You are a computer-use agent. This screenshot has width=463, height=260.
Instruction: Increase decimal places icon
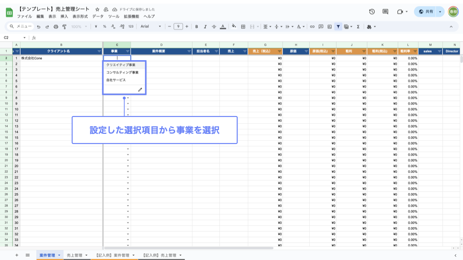click(x=122, y=26)
